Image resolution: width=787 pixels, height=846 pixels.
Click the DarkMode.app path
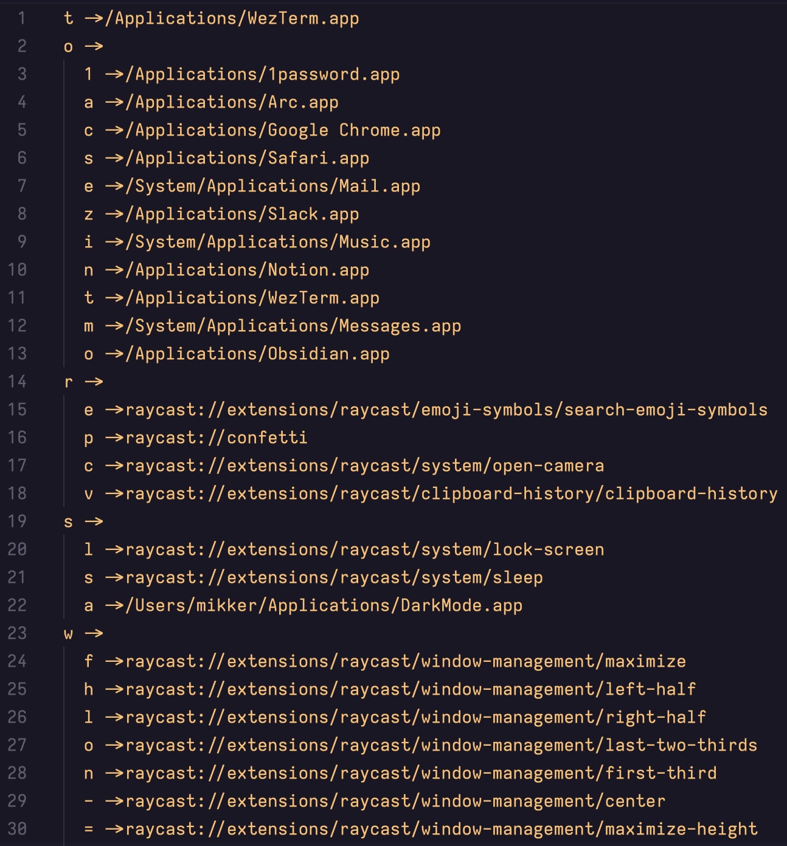pyautogui.click(x=324, y=605)
